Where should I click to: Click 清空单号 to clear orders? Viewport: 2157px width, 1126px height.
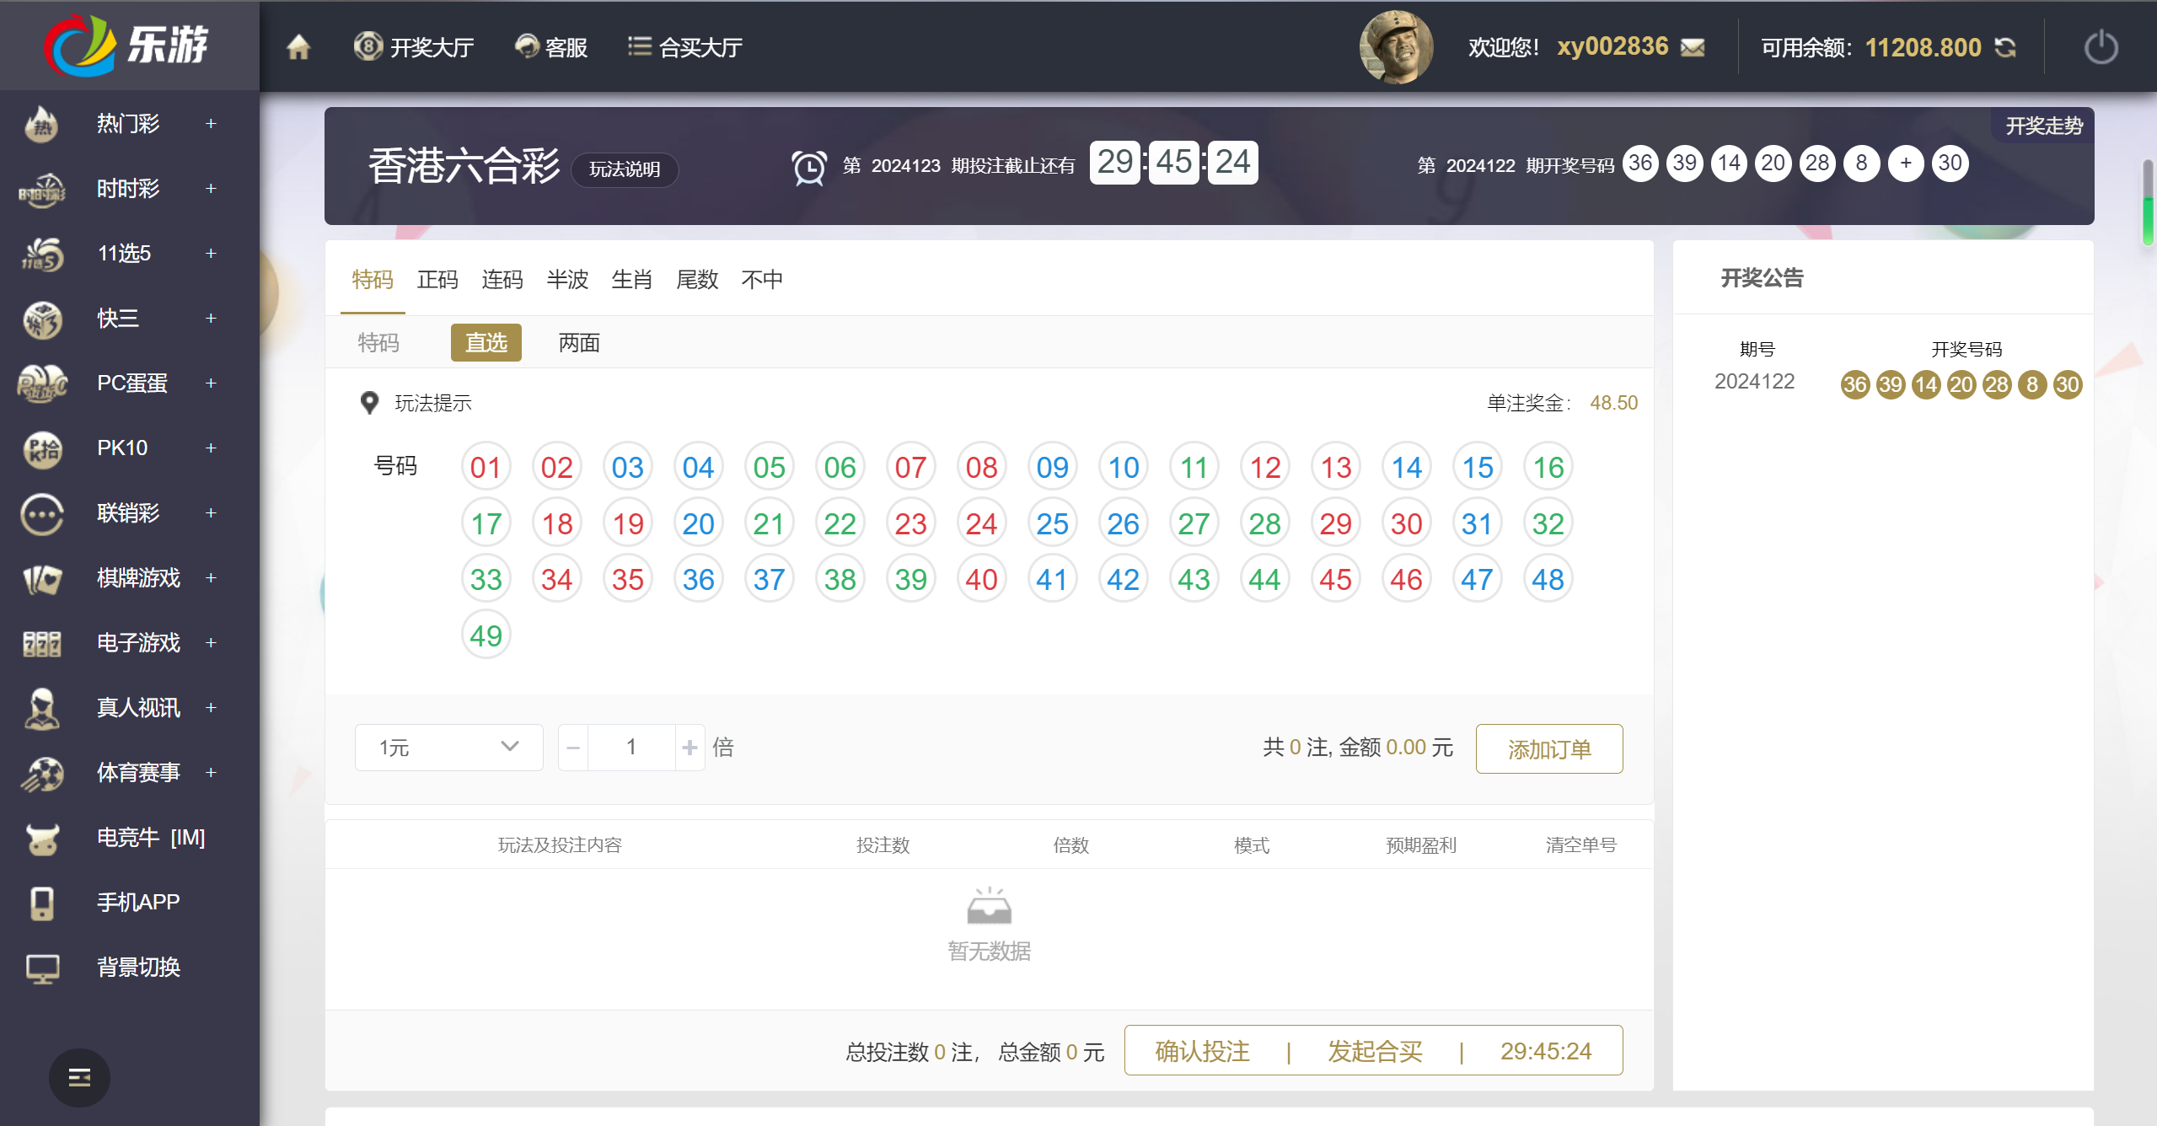tap(1580, 845)
